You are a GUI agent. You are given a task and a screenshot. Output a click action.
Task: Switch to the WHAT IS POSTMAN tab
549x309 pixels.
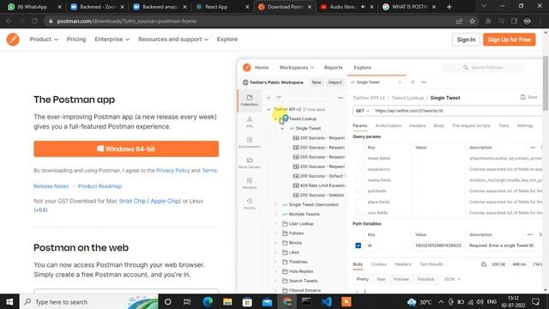click(408, 7)
